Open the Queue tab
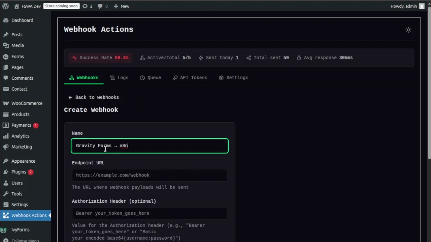Image resolution: width=431 pixels, height=242 pixels. pos(151,78)
